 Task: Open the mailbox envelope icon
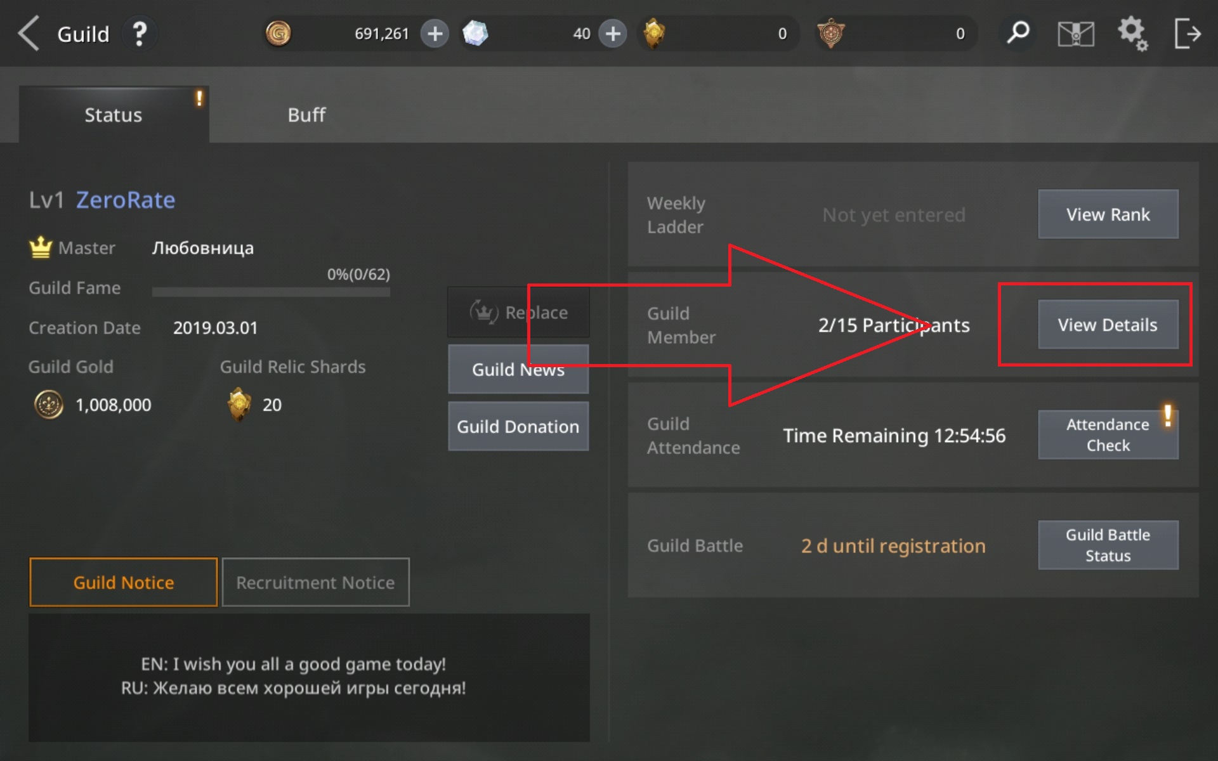pos(1076,34)
